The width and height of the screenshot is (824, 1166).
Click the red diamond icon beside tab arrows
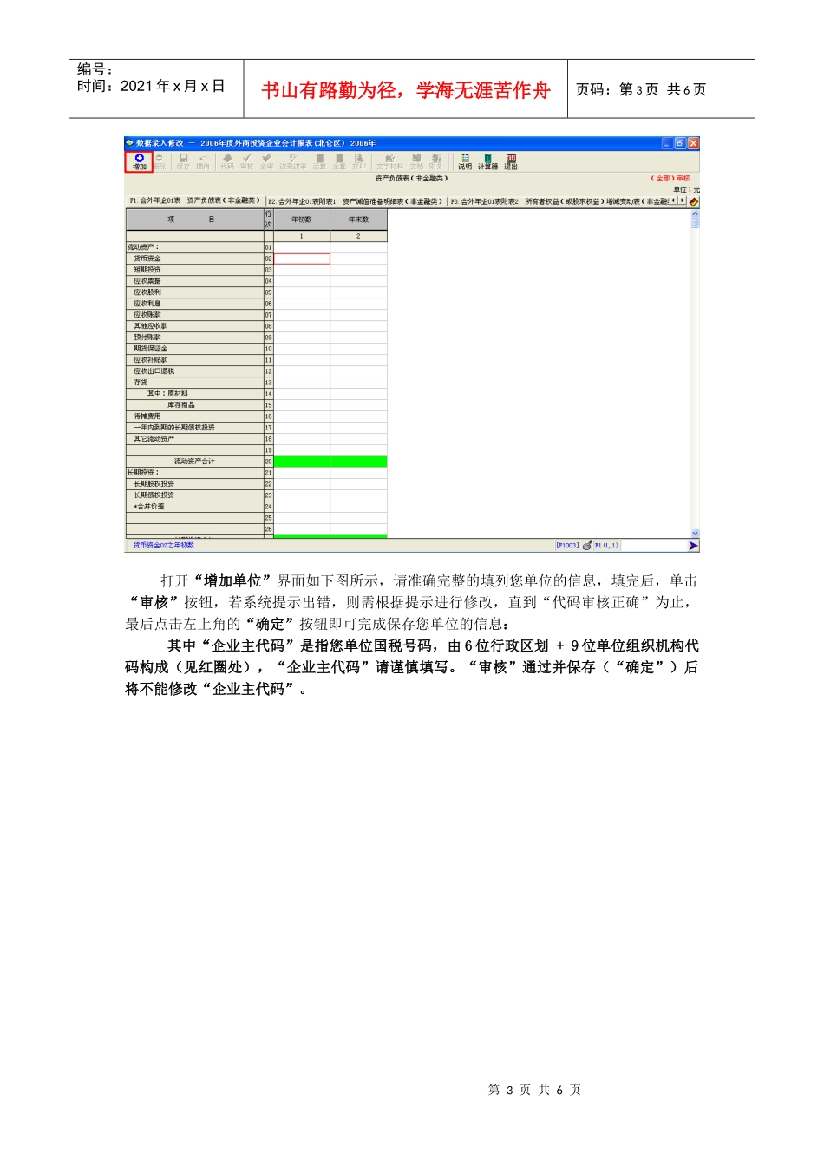694,201
